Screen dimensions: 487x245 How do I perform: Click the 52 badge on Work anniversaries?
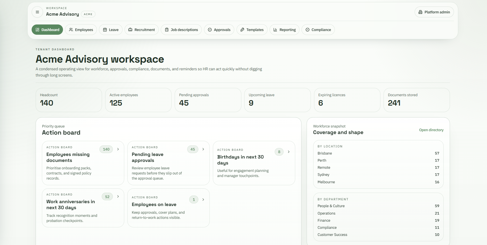pos(107,197)
